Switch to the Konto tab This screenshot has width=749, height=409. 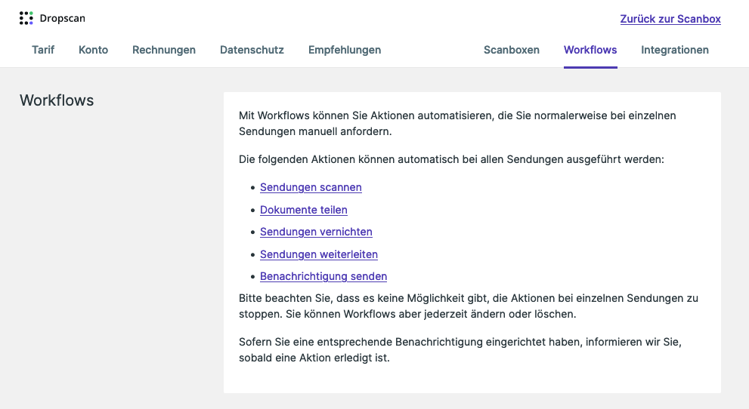93,50
